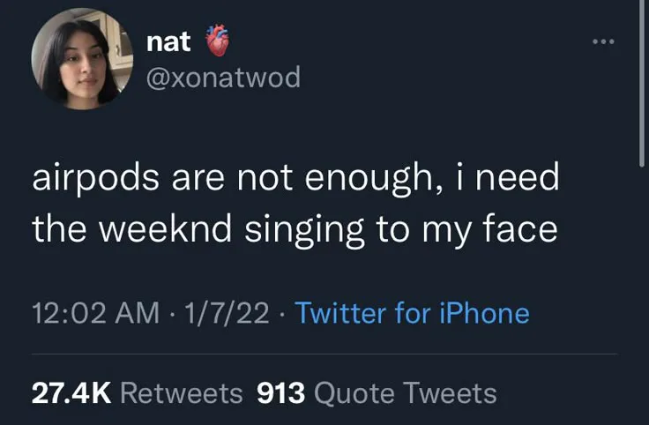Click the scrollbar thumb on right edge
Screen dimensions: 649x425
tap(642, 84)
